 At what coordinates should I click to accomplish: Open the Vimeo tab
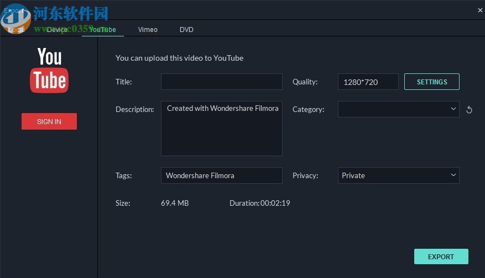tap(148, 30)
